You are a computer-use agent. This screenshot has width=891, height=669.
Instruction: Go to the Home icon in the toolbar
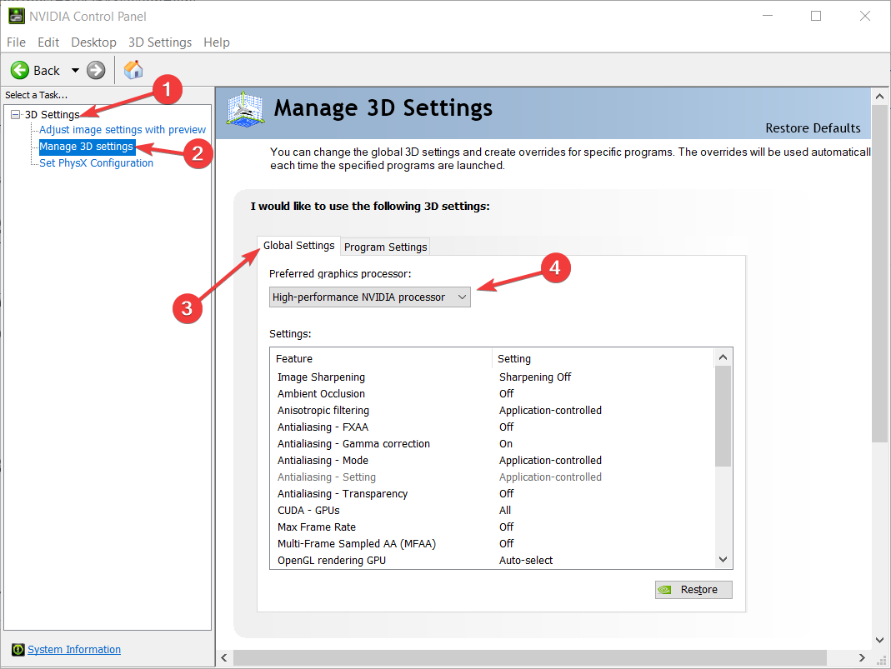(x=133, y=70)
